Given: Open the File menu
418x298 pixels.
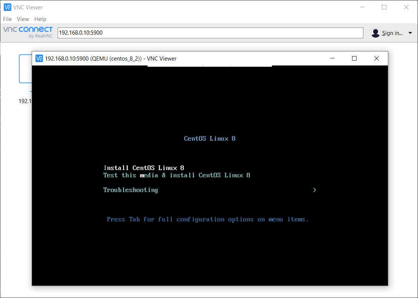Looking at the screenshot, I should [x=7, y=19].
